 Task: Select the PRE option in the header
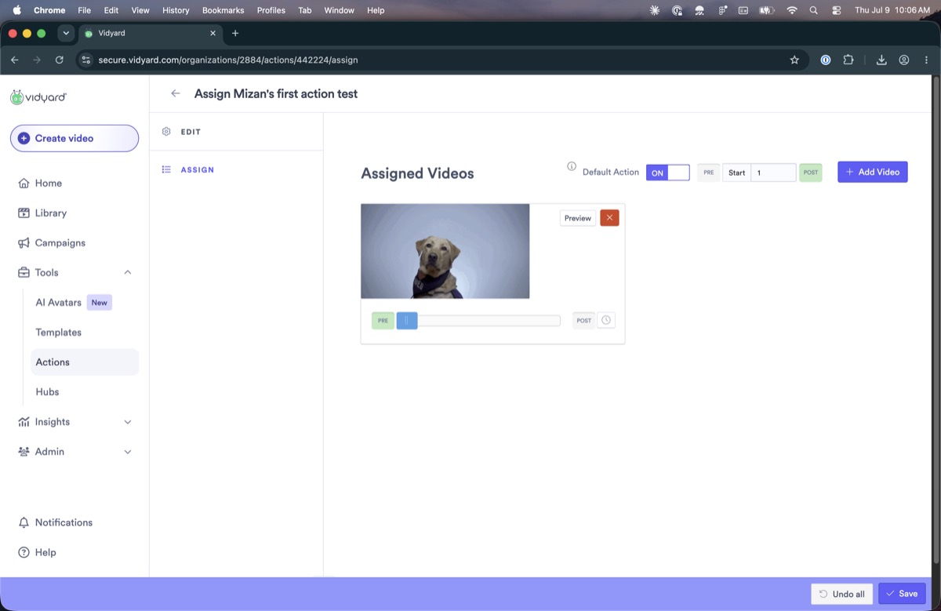click(708, 173)
